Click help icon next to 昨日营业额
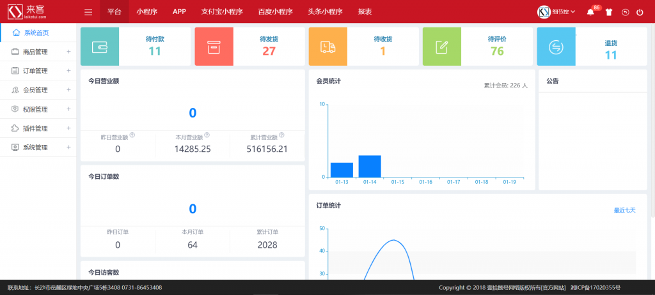The image size is (655, 295). point(132,135)
